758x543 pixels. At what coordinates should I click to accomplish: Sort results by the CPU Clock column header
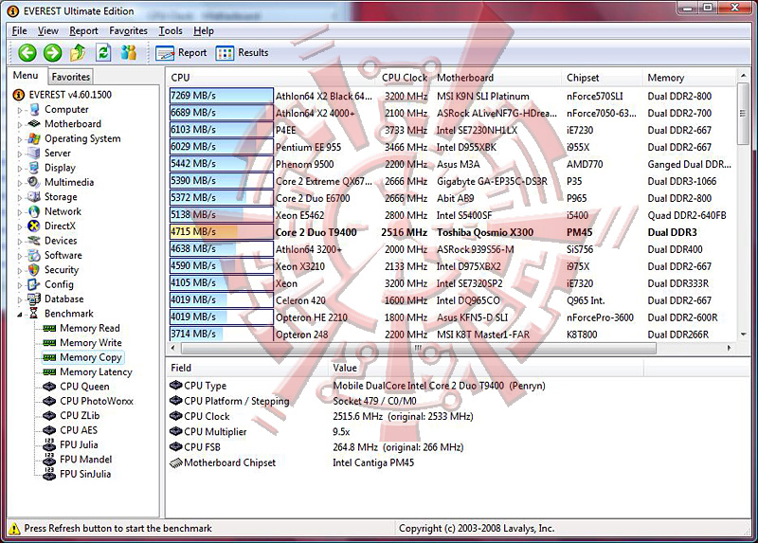[405, 78]
